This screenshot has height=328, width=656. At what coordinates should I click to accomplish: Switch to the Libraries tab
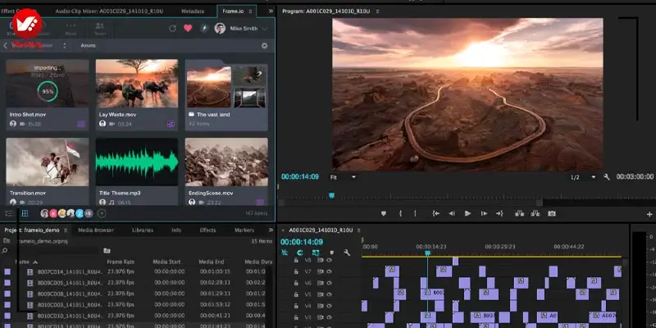(x=143, y=230)
